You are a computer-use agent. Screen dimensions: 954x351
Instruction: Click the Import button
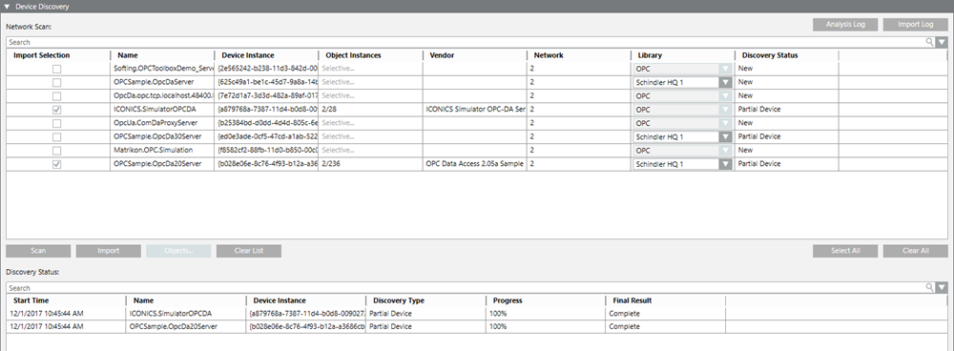pyautogui.click(x=109, y=251)
